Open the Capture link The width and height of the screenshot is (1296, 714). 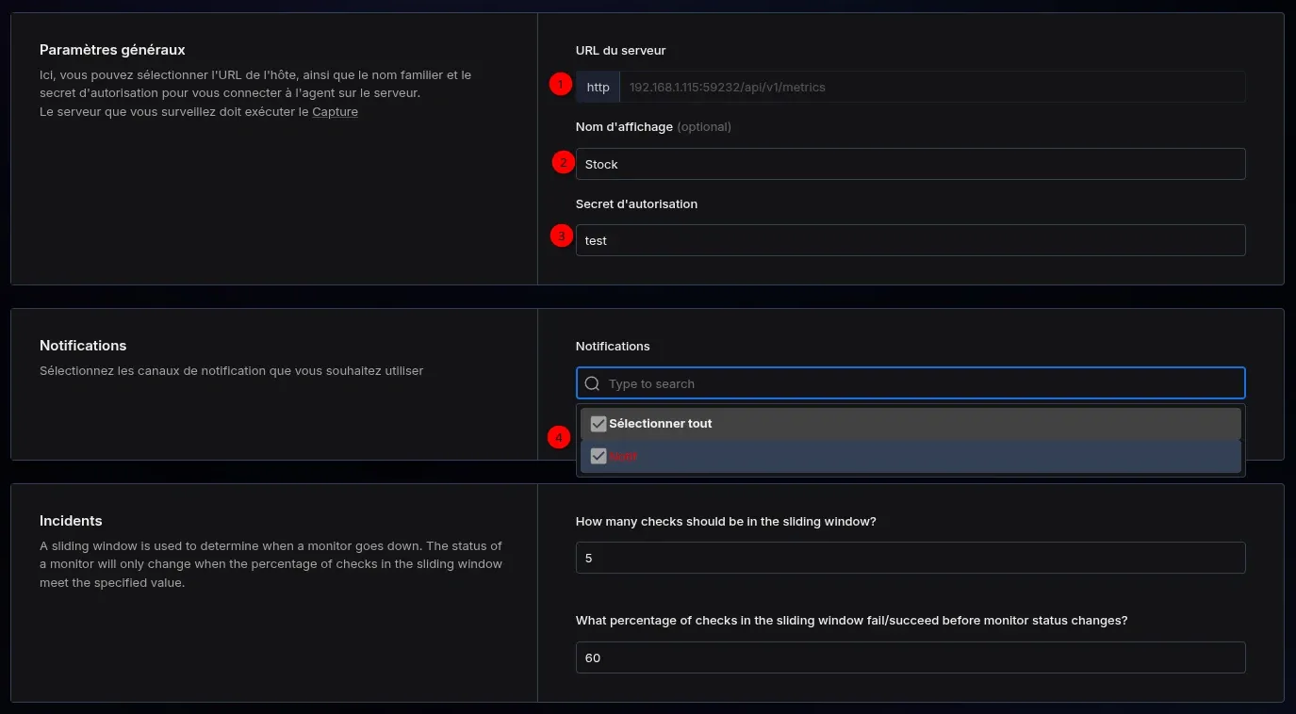pyautogui.click(x=335, y=112)
